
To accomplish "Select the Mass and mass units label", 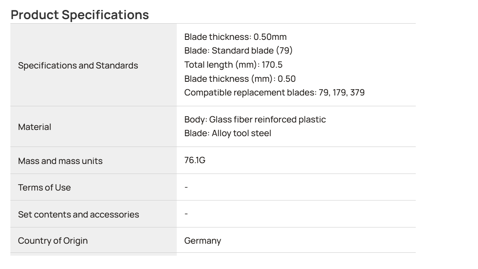I will 60,161.
